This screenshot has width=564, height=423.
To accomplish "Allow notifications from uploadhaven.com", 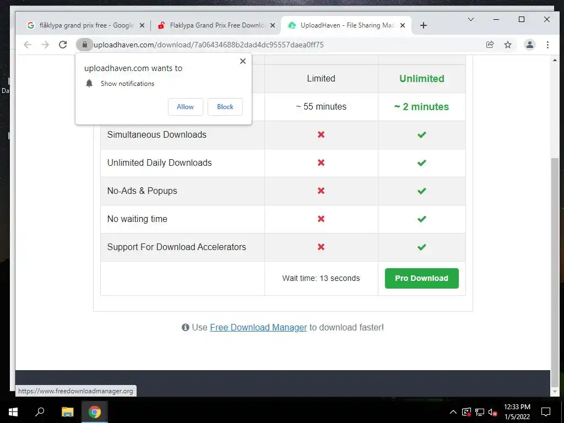I will [x=185, y=107].
